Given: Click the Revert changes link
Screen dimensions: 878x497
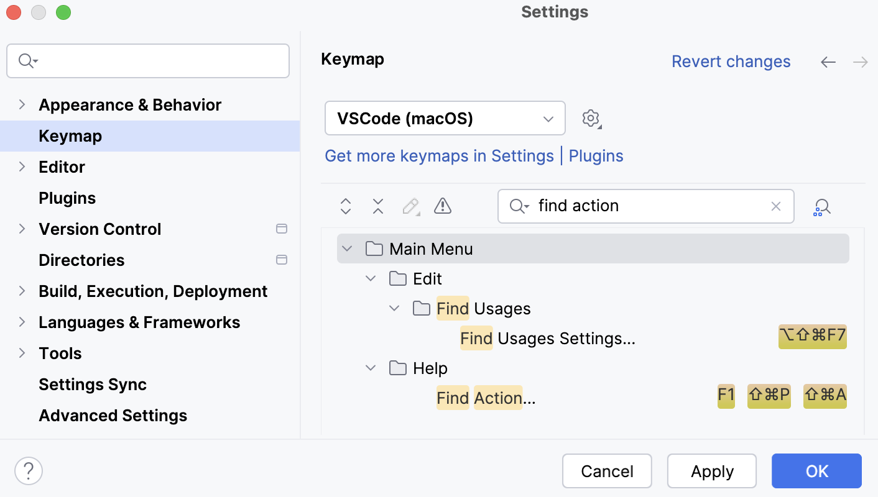Looking at the screenshot, I should tap(731, 62).
